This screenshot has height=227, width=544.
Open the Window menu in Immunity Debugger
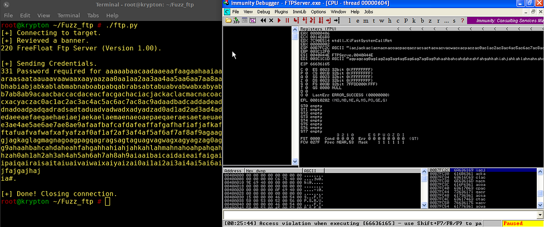click(339, 11)
